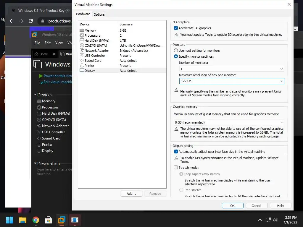303x227 pixels.
Task: Click green play icon to power on VM
Action: [x=41, y=76]
